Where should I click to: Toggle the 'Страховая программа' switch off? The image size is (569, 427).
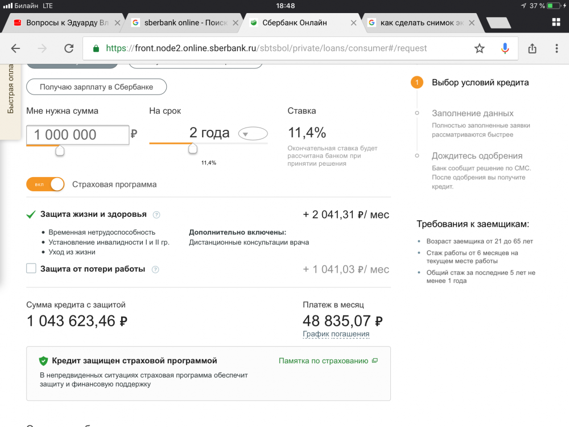tap(46, 184)
